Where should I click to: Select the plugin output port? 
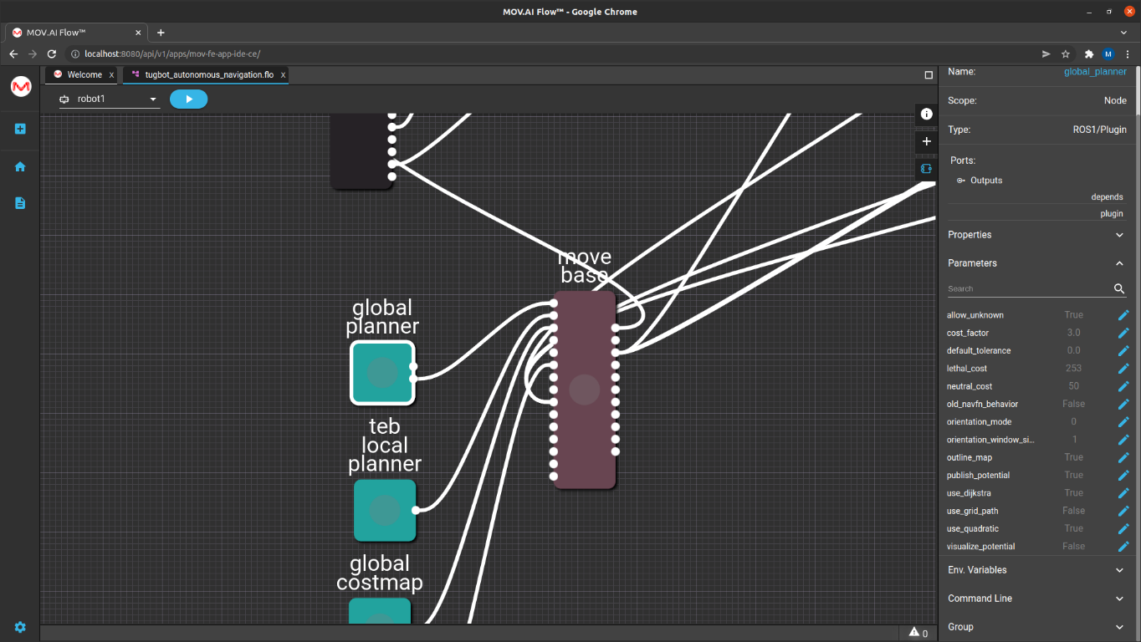1112,214
